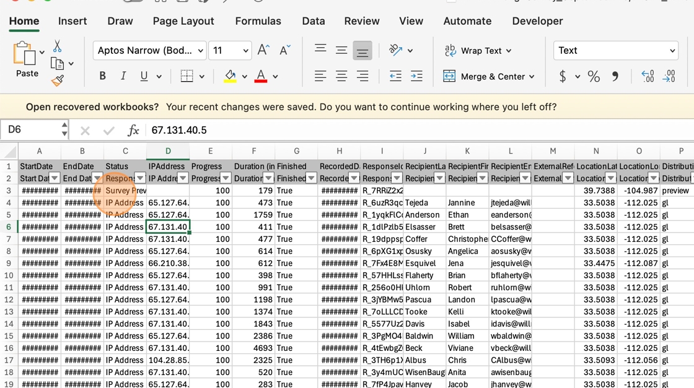Click the Name Box showing D6
The width and height of the screenshot is (694, 388).
pyautogui.click(x=30, y=130)
